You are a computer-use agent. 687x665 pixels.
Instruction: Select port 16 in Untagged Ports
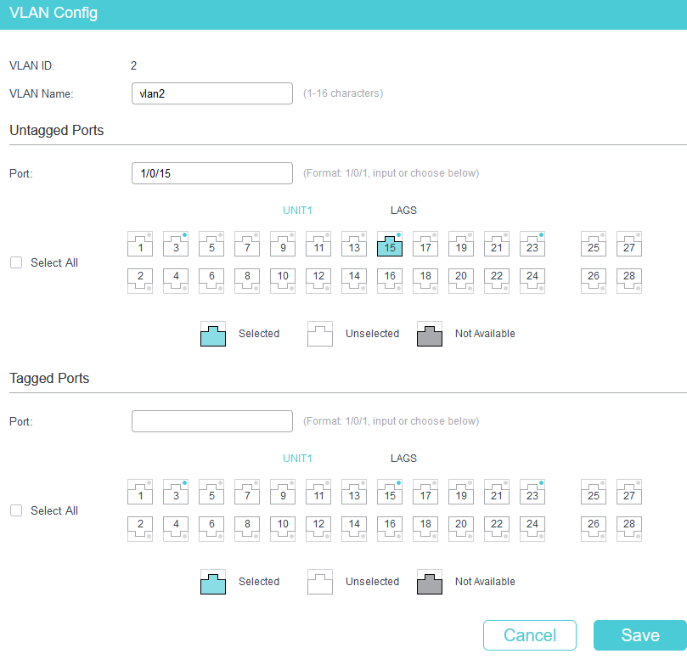coord(390,281)
